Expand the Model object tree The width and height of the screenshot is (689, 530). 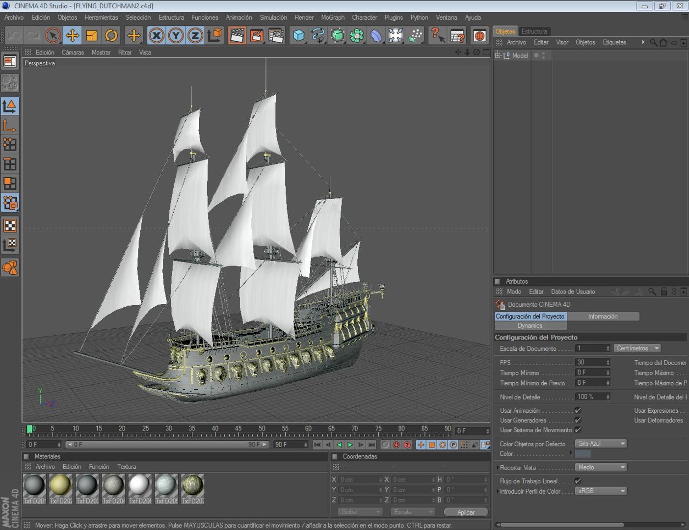pyautogui.click(x=498, y=55)
